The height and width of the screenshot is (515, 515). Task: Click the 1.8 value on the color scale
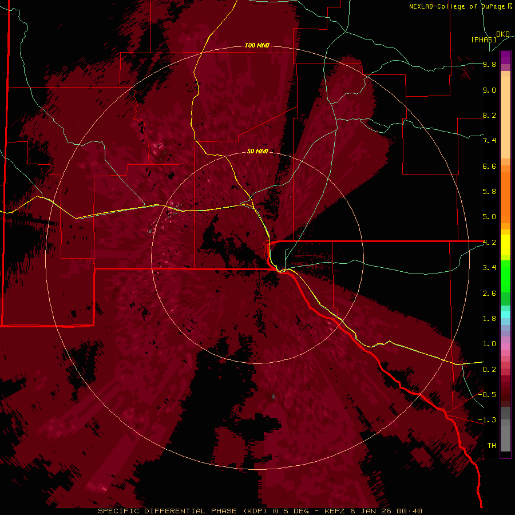489,319
